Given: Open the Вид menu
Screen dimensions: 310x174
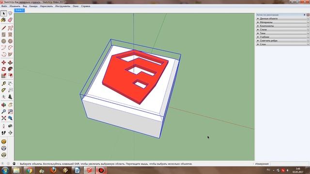Looking at the screenshot, I should pos(25,6).
